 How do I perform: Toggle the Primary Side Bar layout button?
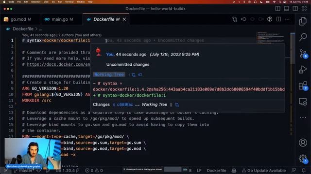coord(277,9)
